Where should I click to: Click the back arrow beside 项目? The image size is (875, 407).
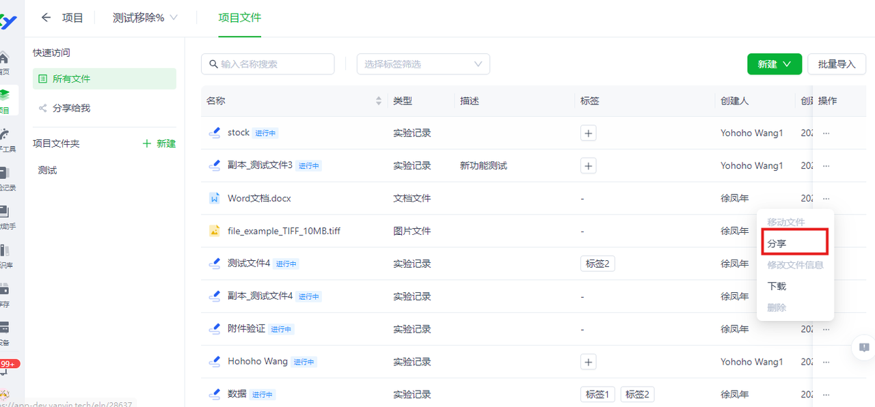click(46, 18)
